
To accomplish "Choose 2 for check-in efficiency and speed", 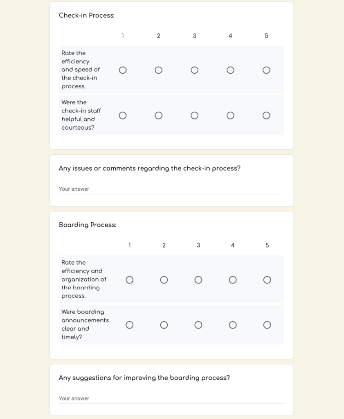I will coord(159,70).
